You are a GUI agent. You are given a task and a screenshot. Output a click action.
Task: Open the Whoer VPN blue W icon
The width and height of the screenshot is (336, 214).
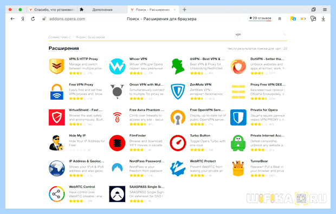click(x=117, y=66)
